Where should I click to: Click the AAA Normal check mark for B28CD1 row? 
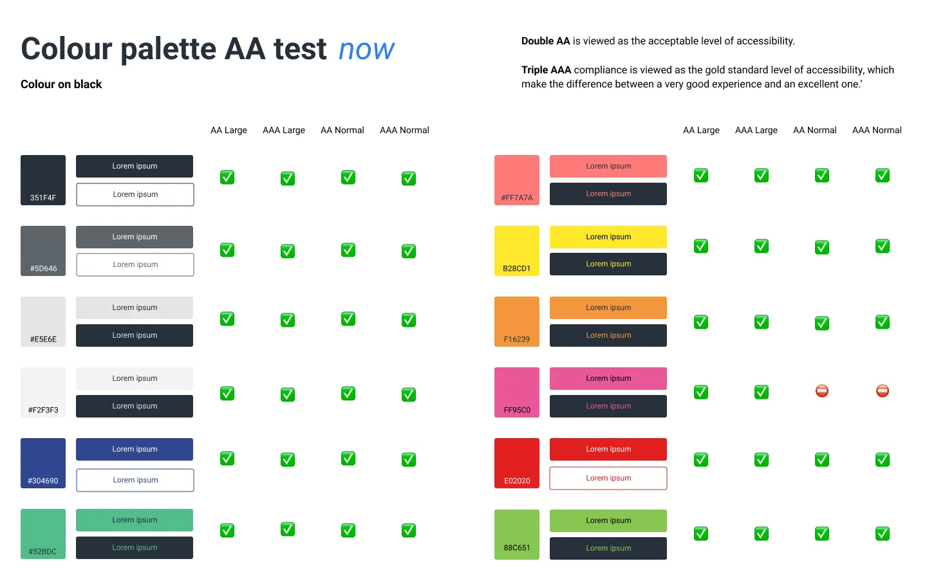click(x=883, y=246)
